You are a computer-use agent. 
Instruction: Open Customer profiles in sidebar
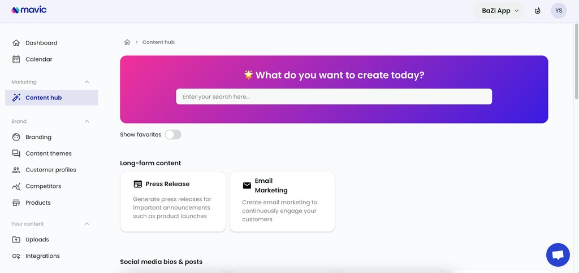click(51, 170)
